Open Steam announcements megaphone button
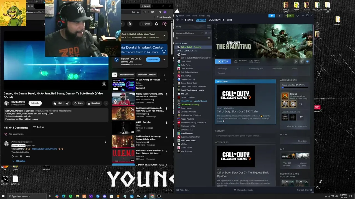Screen dimensions: 355x199 tap(272, 16)
